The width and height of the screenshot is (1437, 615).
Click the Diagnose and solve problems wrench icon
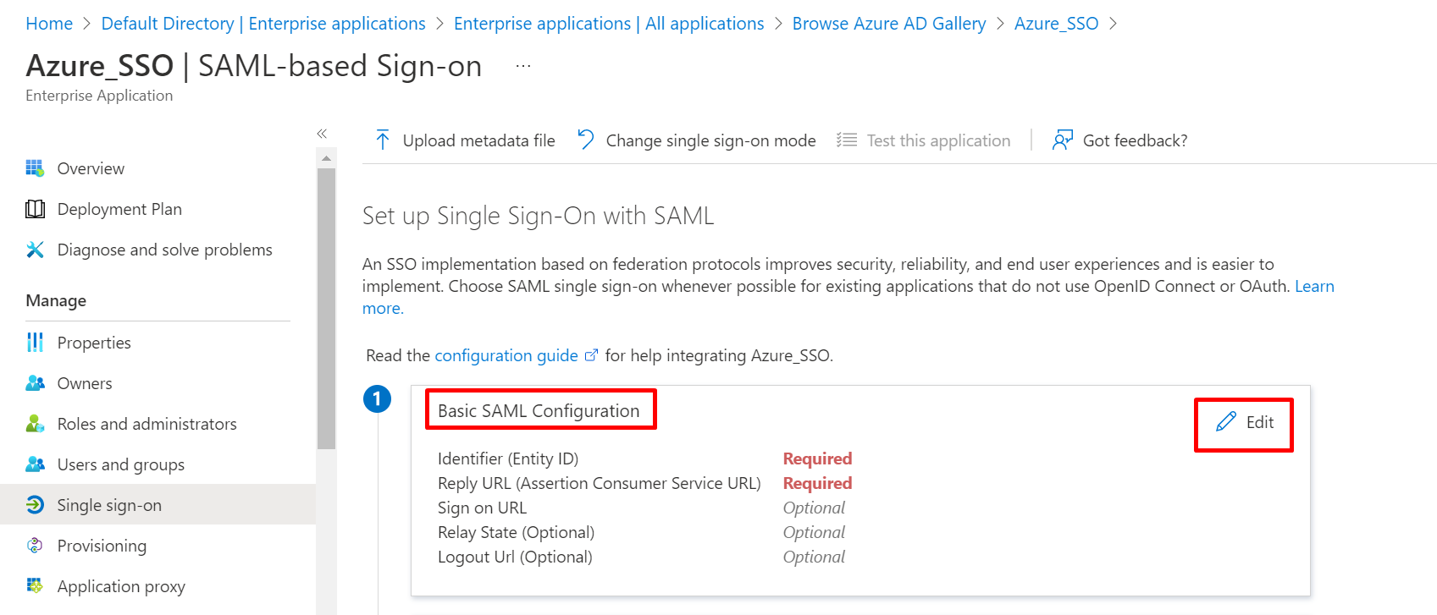click(35, 250)
